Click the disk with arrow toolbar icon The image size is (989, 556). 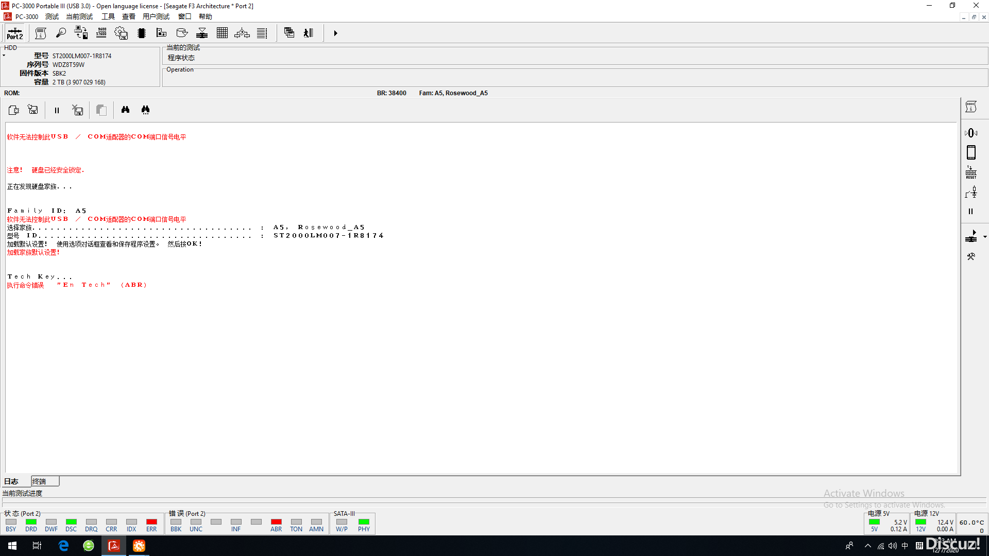pyautogui.click(x=182, y=33)
